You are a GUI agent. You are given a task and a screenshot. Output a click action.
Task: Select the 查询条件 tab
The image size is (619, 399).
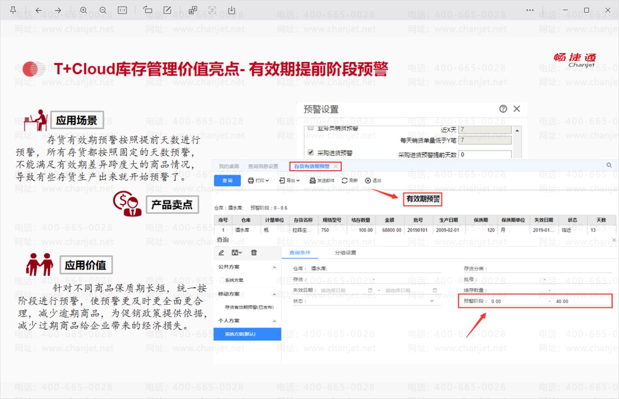pyautogui.click(x=300, y=252)
